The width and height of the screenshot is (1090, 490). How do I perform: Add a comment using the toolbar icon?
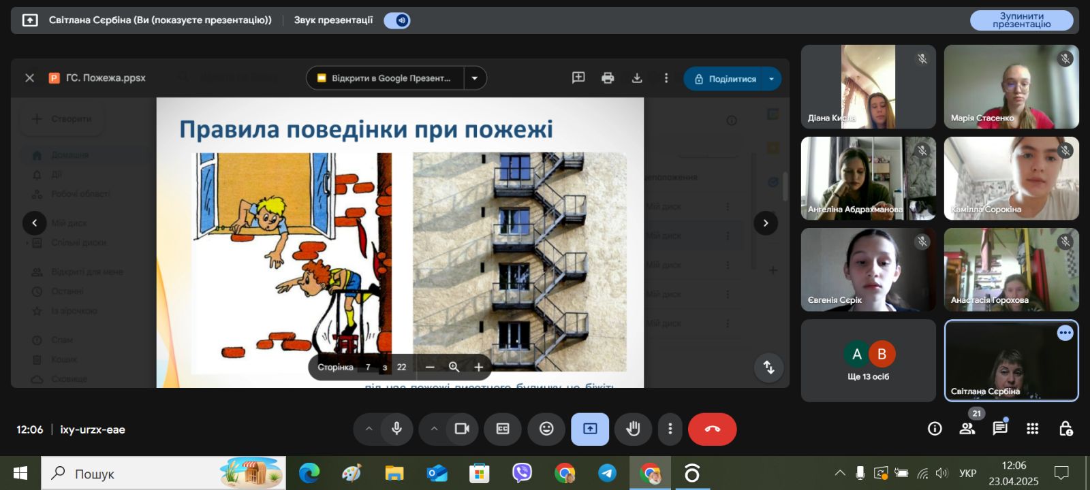click(x=578, y=78)
